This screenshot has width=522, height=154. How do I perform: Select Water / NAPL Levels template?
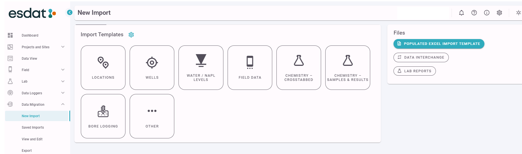coord(201,68)
